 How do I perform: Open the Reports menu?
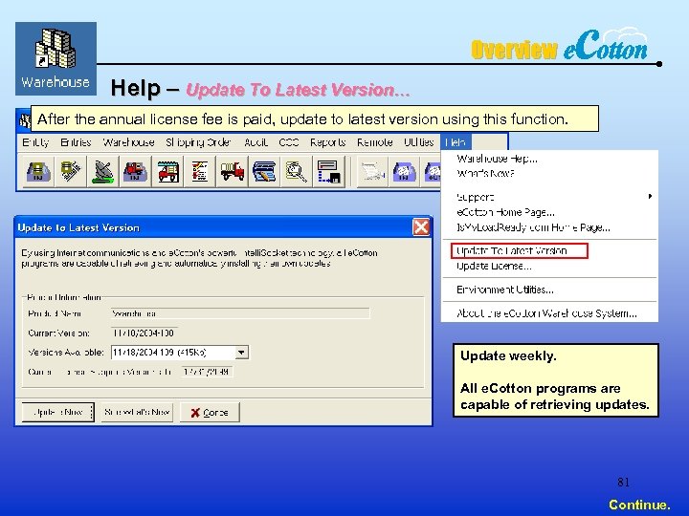328,142
